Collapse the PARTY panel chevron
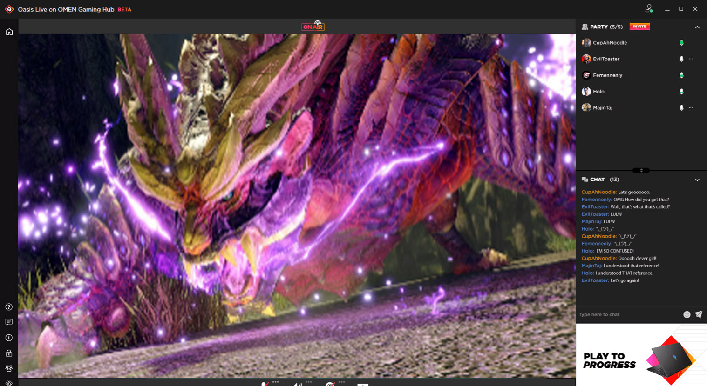 [697, 27]
